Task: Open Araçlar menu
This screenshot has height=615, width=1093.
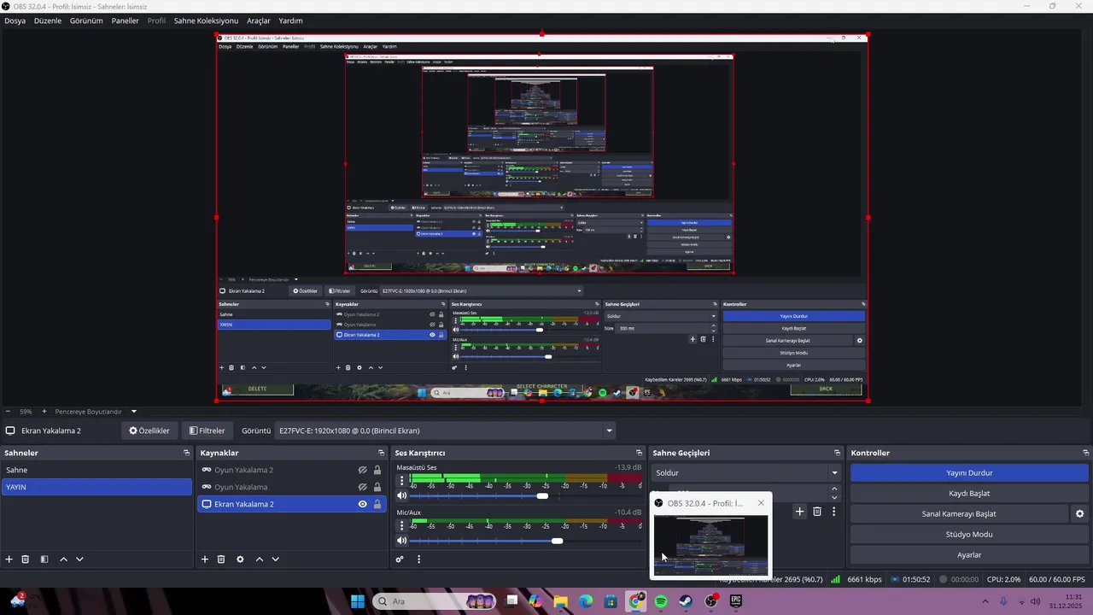Action: (258, 20)
